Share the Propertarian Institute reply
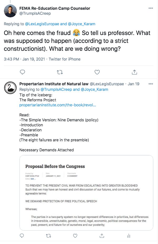This screenshot has height=244, width=158. [101, 236]
